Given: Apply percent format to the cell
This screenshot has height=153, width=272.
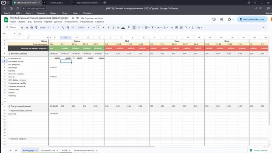Looking at the screenshot, I should 58,28.
